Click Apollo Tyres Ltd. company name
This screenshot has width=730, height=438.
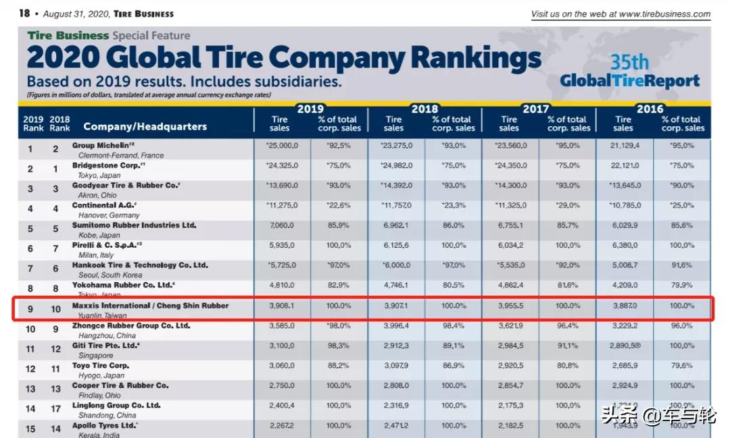(x=105, y=426)
